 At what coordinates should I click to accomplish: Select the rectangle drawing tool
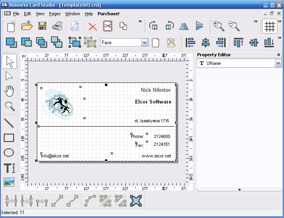pos(9,138)
